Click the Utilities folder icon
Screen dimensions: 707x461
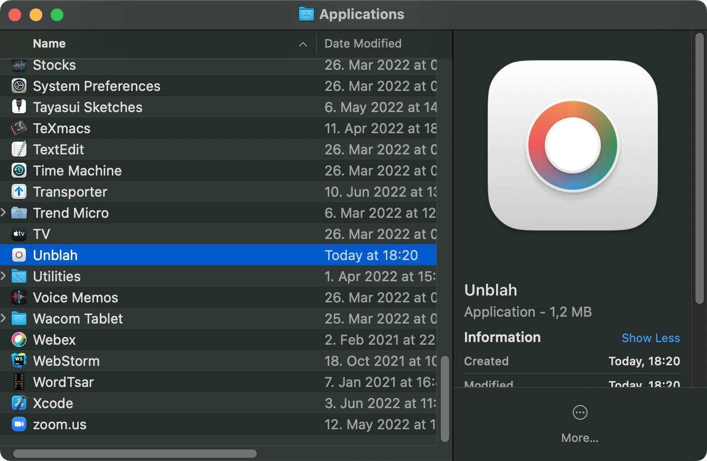pos(19,276)
